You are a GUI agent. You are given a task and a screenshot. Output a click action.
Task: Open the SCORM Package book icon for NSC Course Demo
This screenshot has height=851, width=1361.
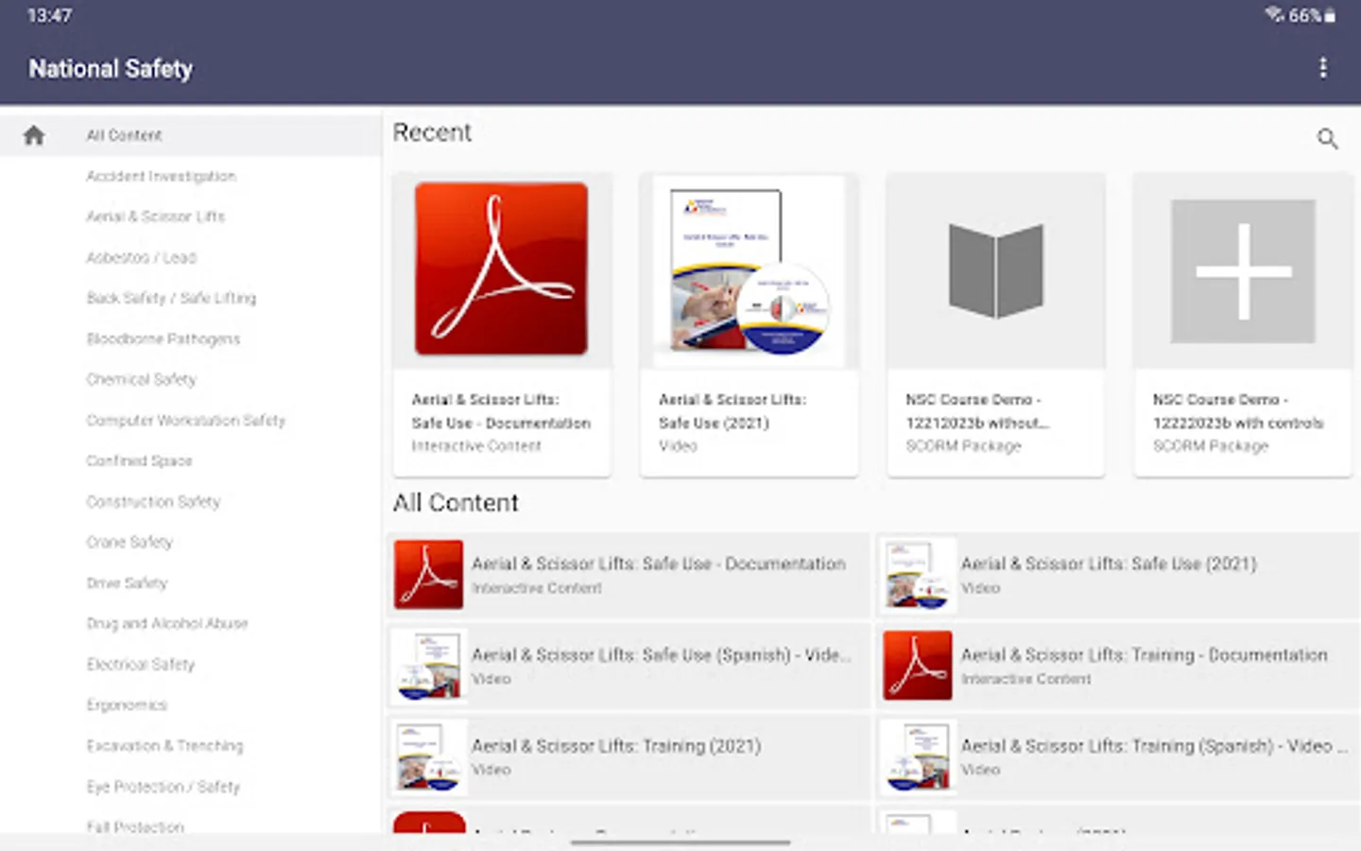coord(995,269)
